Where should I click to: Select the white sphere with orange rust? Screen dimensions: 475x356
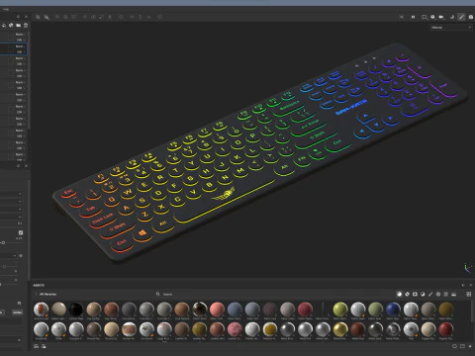tap(41, 310)
